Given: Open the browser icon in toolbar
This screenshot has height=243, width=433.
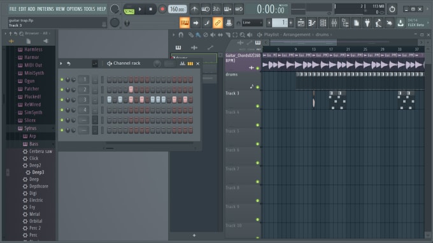Looking at the screenshot, I should point(345,23).
